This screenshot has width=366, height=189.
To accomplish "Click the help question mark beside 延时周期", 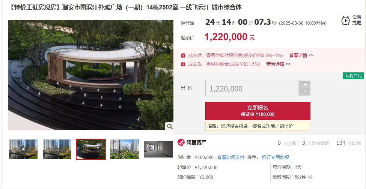I will [x=310, y=177].
